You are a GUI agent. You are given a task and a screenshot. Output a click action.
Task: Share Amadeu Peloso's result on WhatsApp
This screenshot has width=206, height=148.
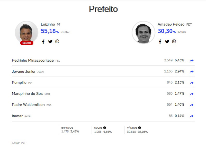(174, 41)
